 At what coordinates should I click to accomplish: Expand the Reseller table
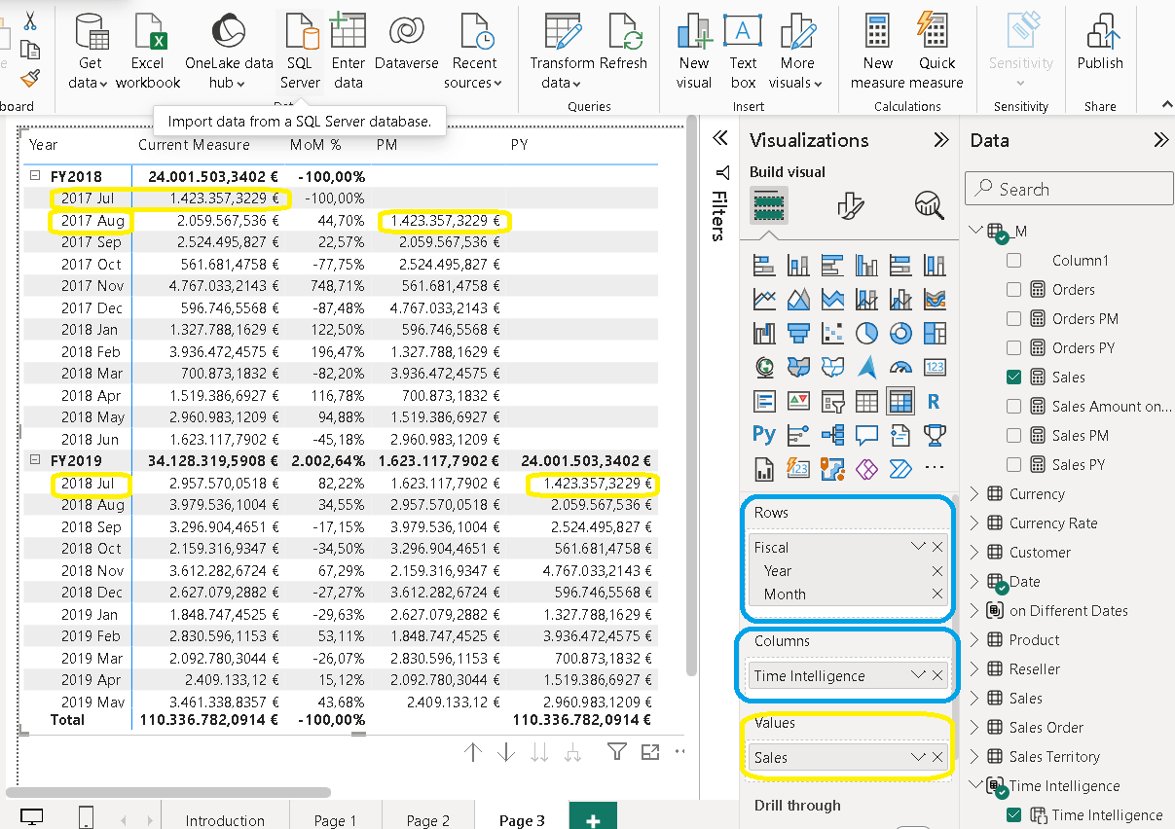(976, 669)
